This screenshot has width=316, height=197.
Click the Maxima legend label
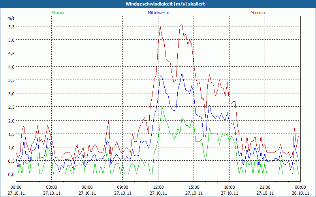[x=258, y=13]
